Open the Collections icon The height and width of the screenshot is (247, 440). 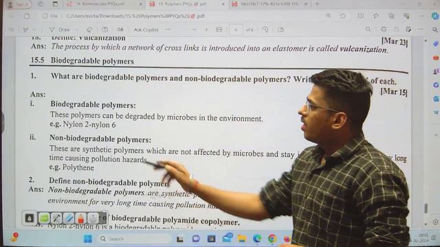pos(391,16)
